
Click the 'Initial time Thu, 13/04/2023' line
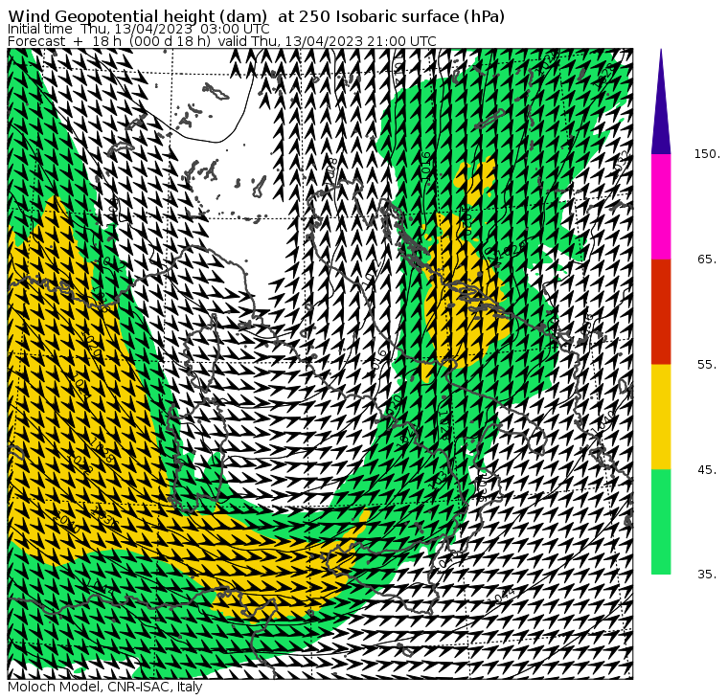[138, 30]
